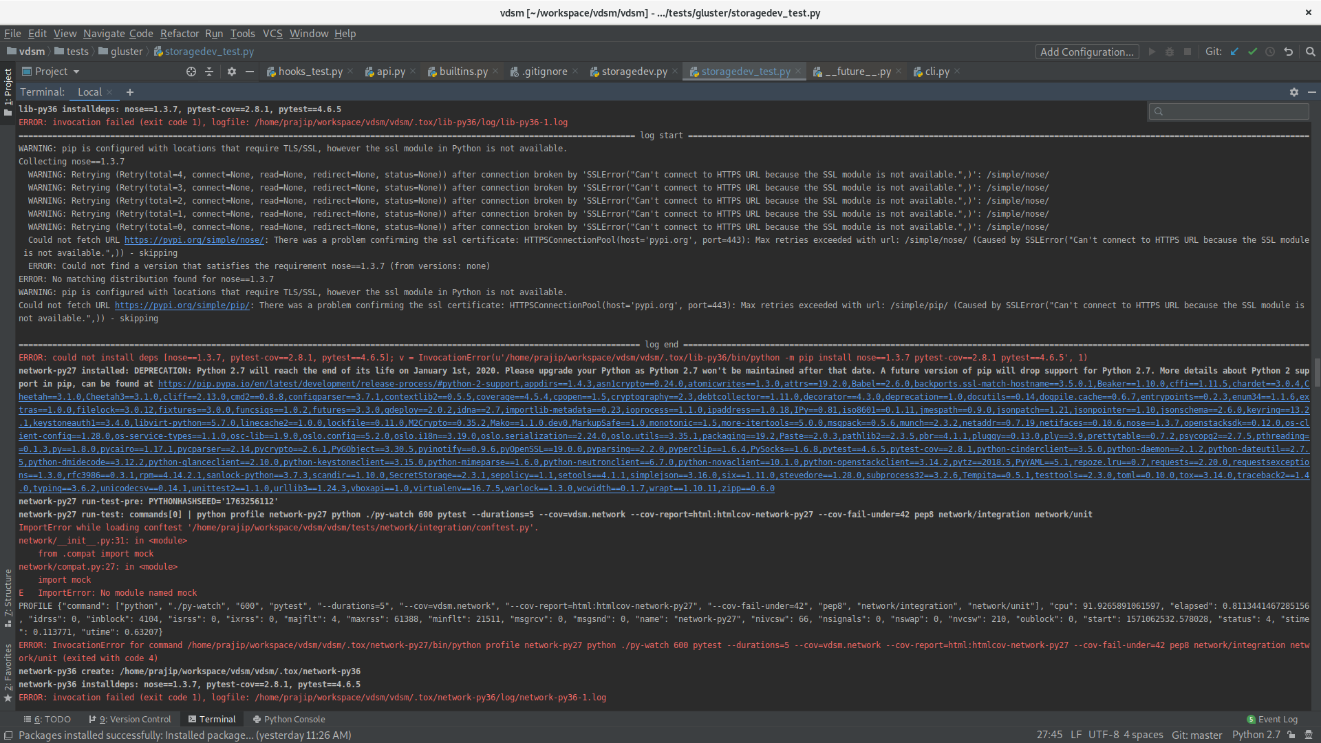The image size is (1321, 743).
Task: Click the Git revert icon
Action: coord(1288,52)
